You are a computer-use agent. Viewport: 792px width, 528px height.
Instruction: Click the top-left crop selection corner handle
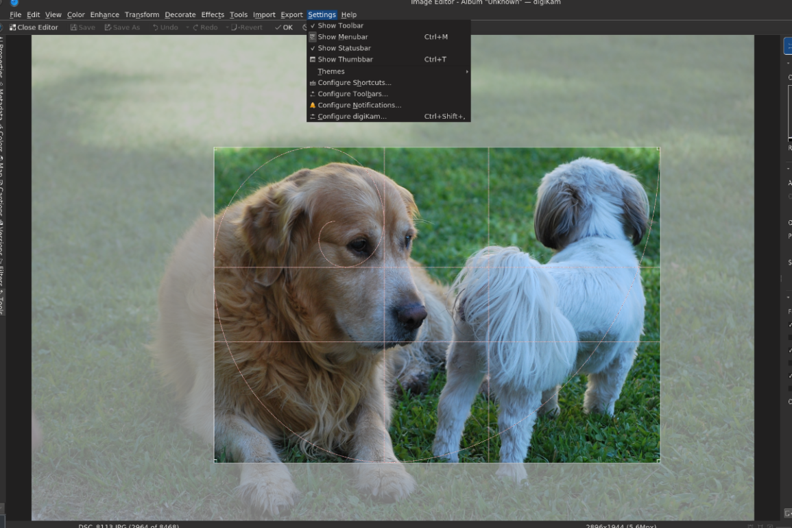coord(215,149)
